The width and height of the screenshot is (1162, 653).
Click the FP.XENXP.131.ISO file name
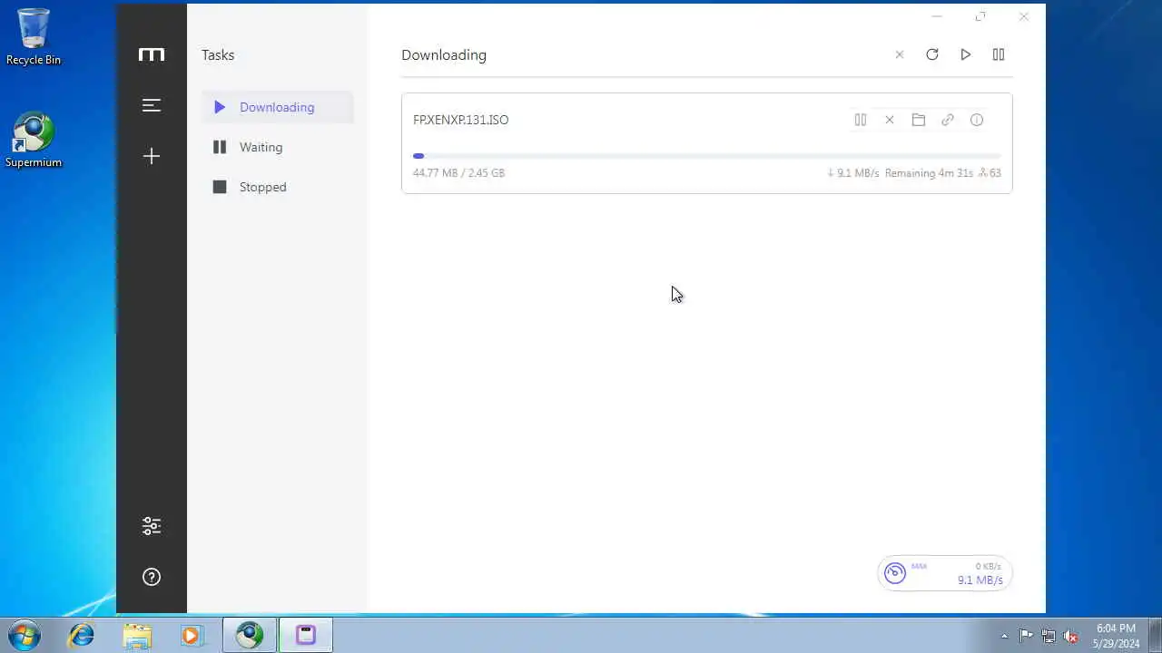coord(461,120)
